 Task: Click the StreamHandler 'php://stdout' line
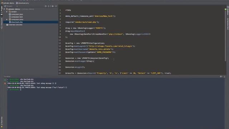tap(110, 34)
